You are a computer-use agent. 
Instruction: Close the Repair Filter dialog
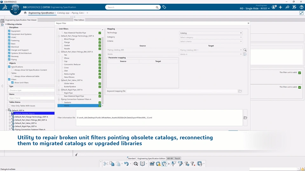248,23
